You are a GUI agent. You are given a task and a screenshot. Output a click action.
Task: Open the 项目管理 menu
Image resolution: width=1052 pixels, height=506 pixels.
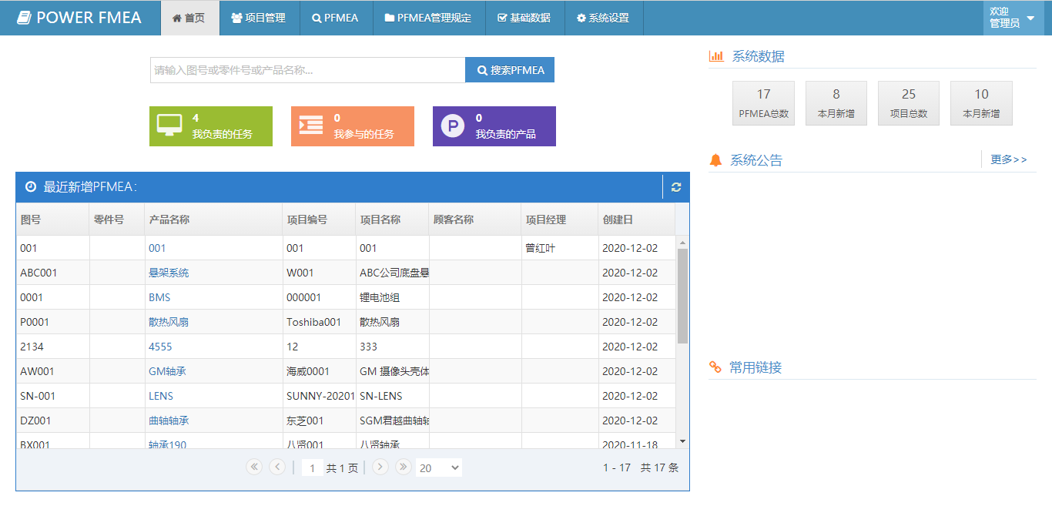[259, 18]
